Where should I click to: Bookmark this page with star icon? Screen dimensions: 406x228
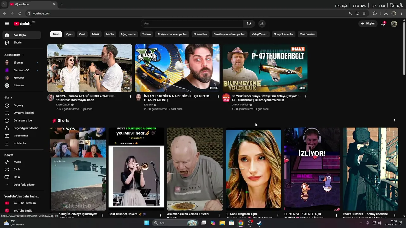coord(364,13)
